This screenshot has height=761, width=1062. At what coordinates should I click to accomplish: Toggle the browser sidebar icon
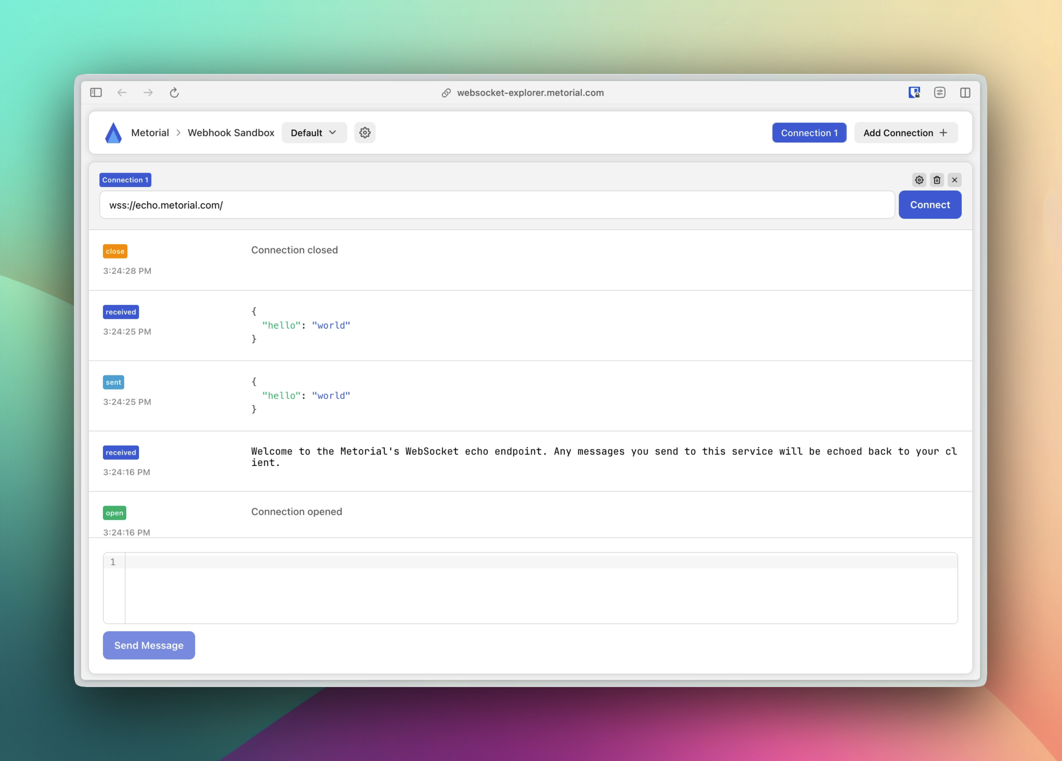(96, 93)
